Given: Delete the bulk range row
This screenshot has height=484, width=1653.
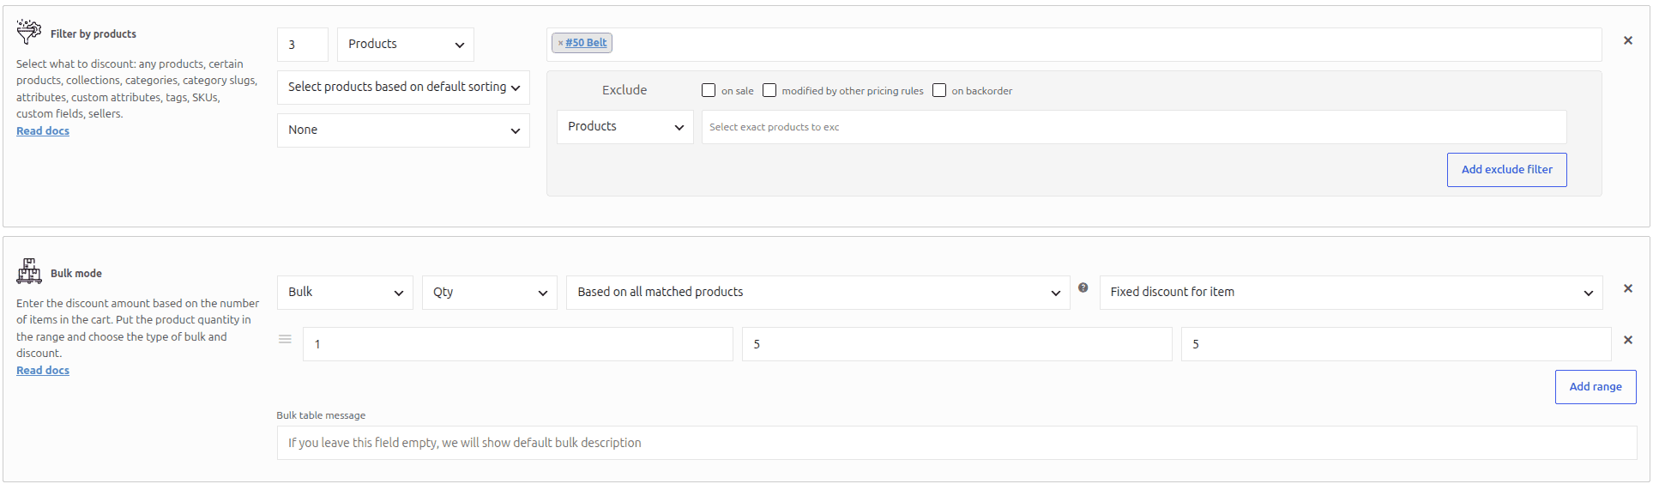Looking at the screenshot, I should tap(1627, 340).
